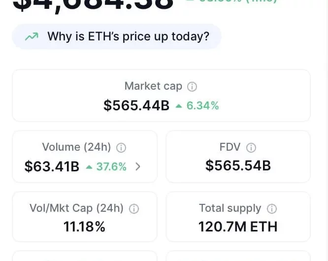Screen dimensions: 328x261
Task: Click the Volume (24h) info icon
Action: 121,148
